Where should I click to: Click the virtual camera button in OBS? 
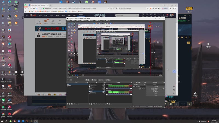154,89
